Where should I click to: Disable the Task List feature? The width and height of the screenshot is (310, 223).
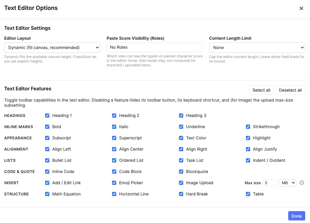point(181,160)
